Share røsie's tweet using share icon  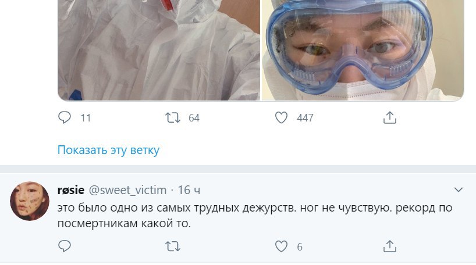390,246
